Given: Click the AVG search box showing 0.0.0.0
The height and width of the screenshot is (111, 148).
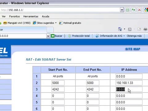Looking at the screenshot, I should (23, 36).
